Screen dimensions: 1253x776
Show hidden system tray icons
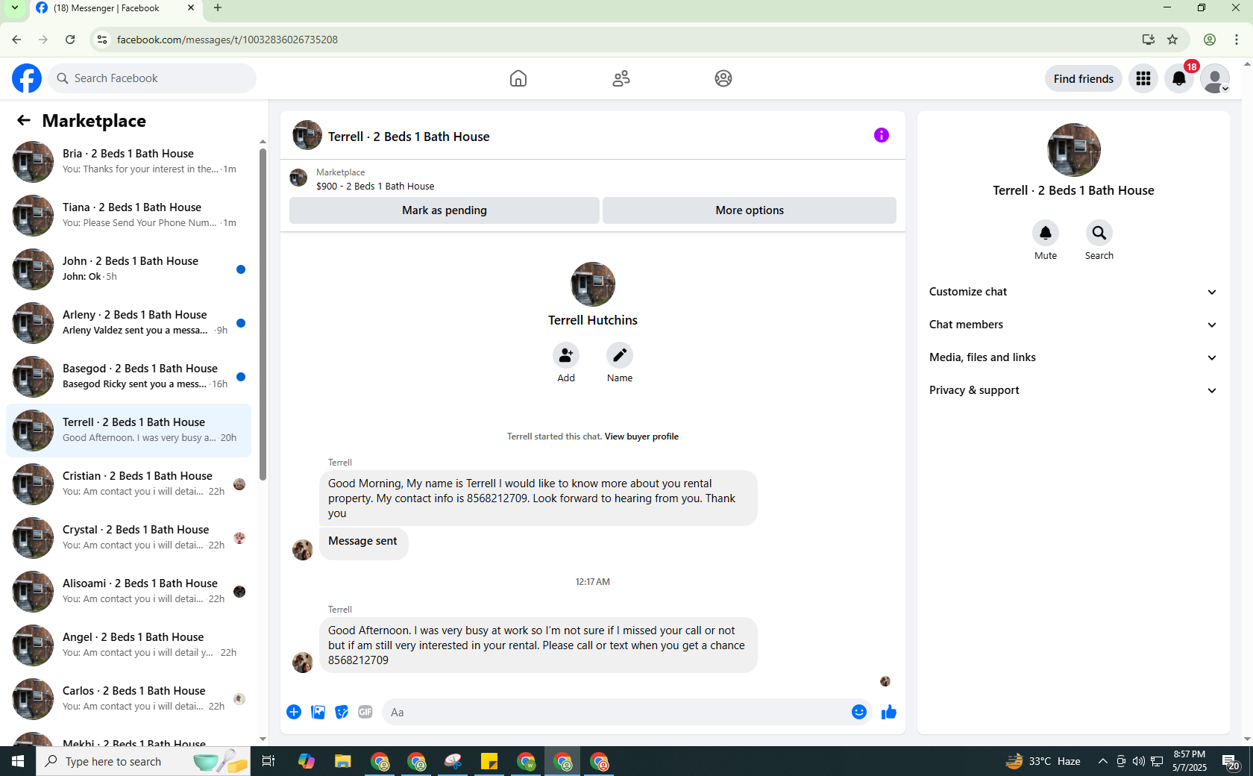[x=1102, y=761]
